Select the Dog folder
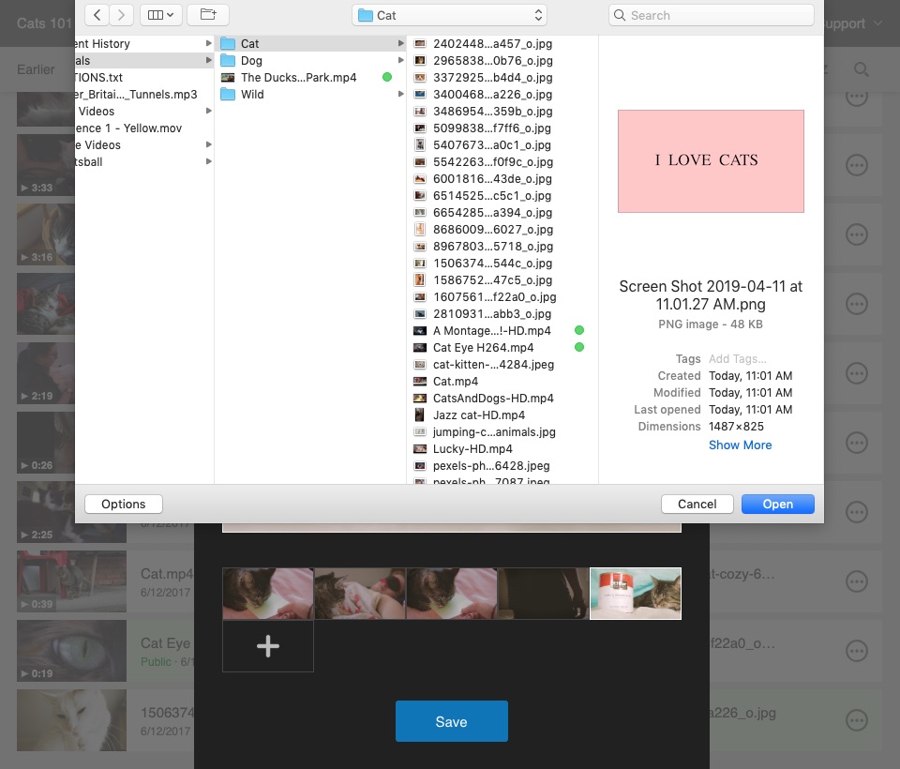 point(310,60)
